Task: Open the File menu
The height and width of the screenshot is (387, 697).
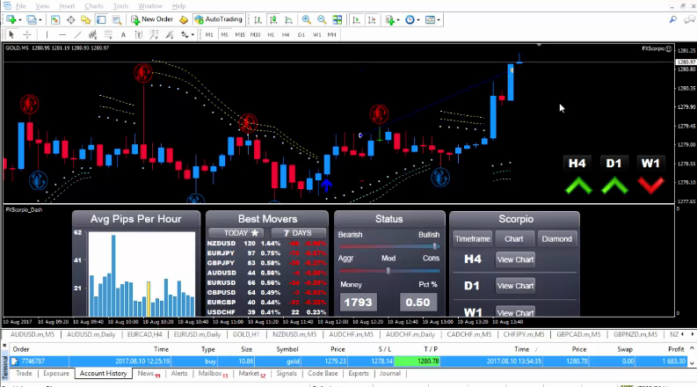Action: pyautogui.click(x=21, y=6)
